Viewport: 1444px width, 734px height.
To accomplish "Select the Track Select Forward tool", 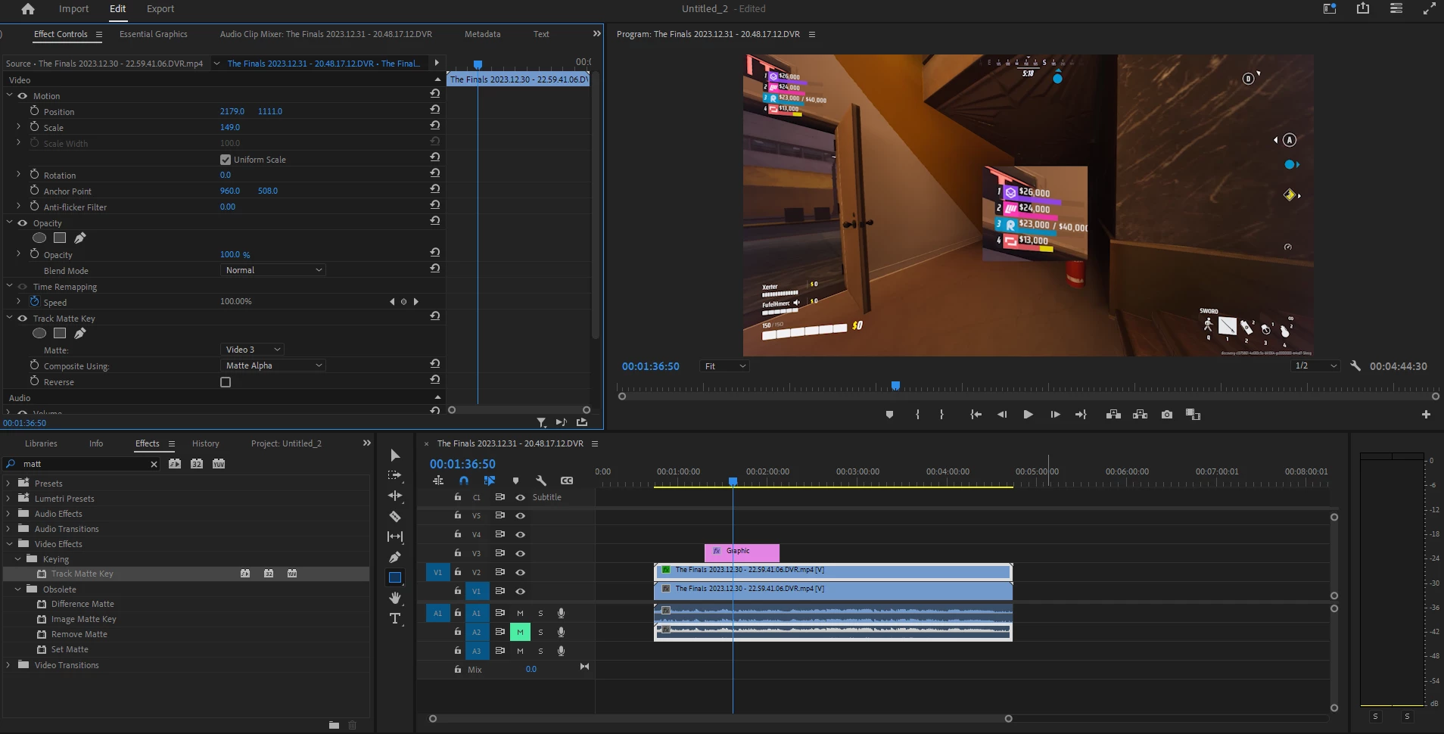I will pos(395,475).
